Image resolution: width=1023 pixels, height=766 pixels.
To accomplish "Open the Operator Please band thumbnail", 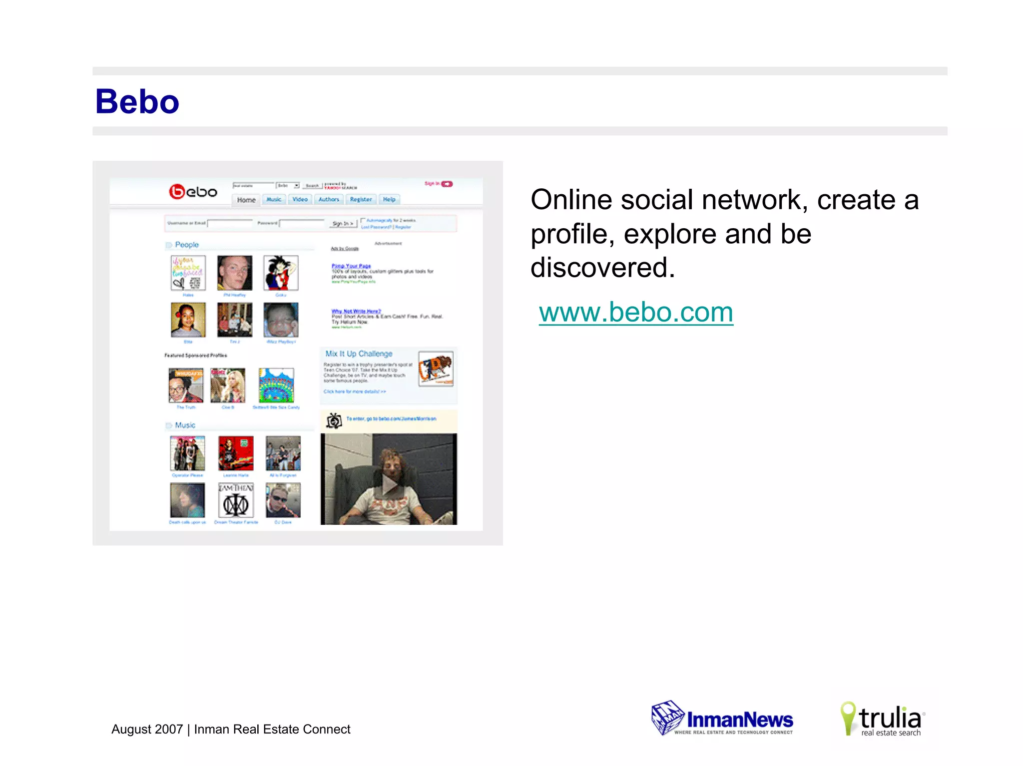I will coord(187,453).
